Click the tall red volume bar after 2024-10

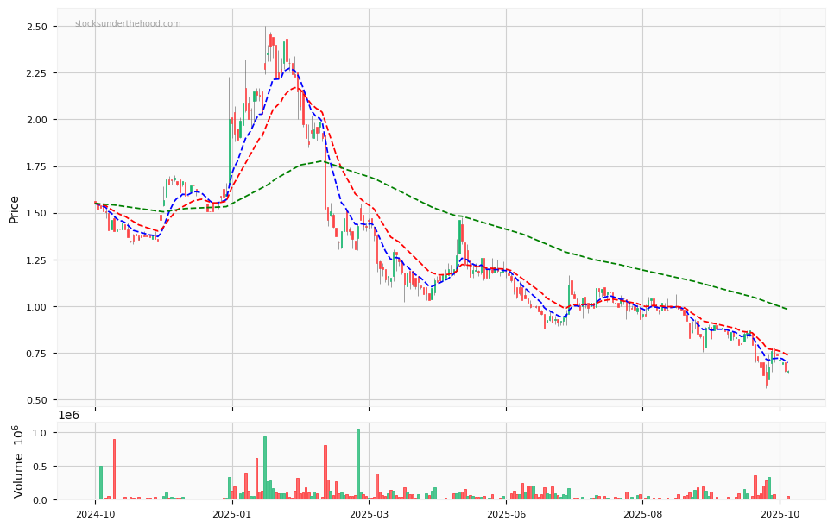point(114,470)
